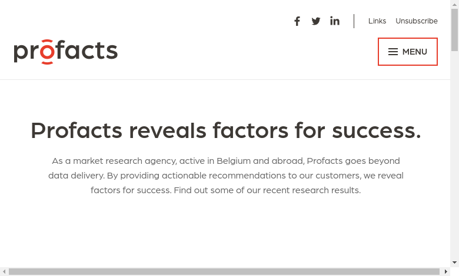Click the red circle letter in the logo

point(48,52)
